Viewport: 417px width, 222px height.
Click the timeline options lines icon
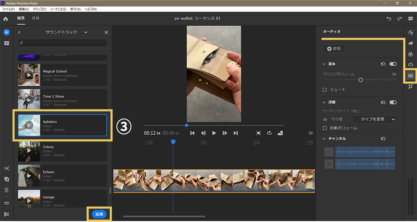click(310, 133)
